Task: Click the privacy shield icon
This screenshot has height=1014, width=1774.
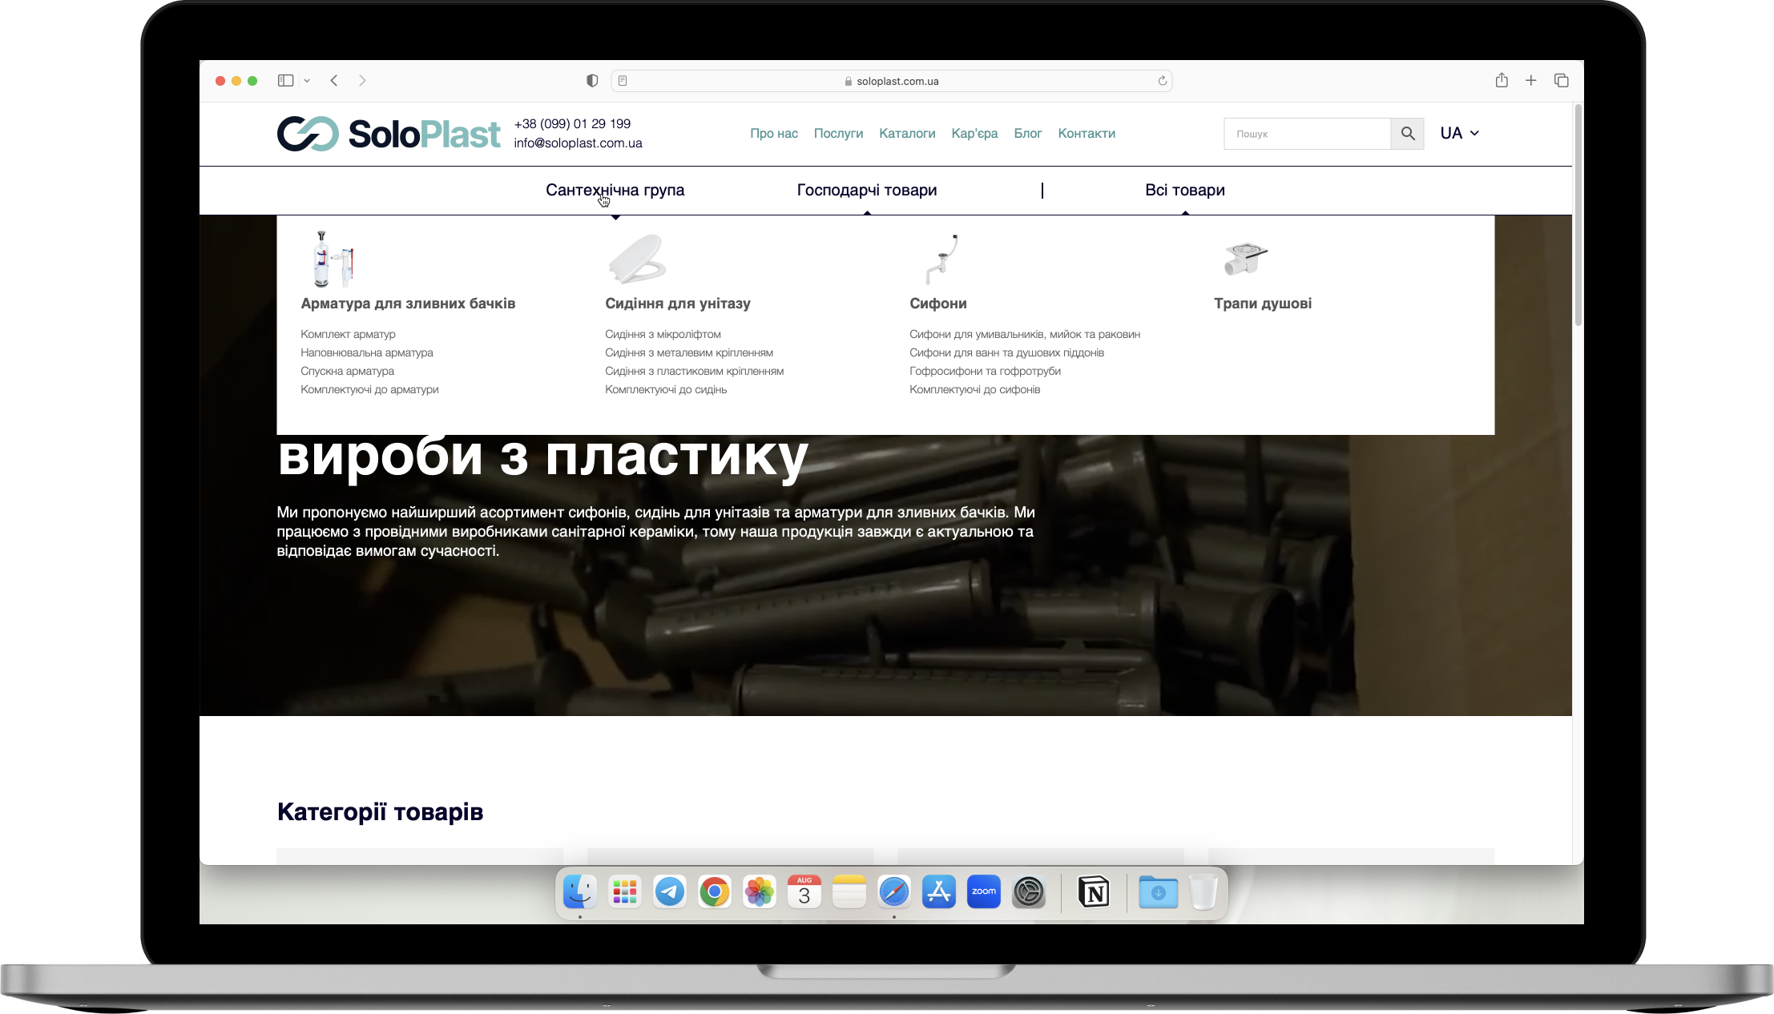Action: click(x=592, y=81)
